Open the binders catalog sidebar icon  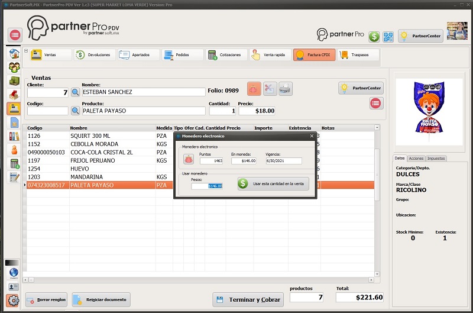click(14, 137)
